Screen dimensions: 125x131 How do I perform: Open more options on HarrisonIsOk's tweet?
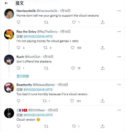coord(119,11)
